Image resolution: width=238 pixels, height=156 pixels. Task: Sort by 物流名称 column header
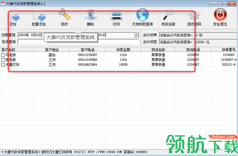click(x=158, y=49)
